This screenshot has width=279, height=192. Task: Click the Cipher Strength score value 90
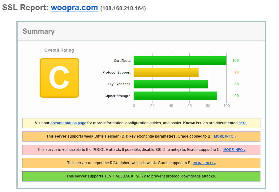point(236,96)
